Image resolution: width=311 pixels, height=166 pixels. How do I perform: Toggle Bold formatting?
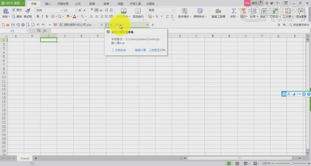[38, 17]
